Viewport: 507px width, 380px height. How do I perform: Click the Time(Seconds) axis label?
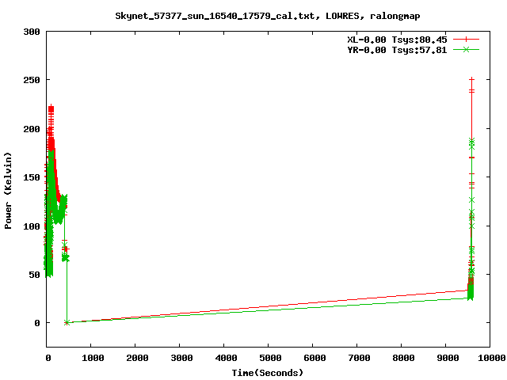[268, 373]
